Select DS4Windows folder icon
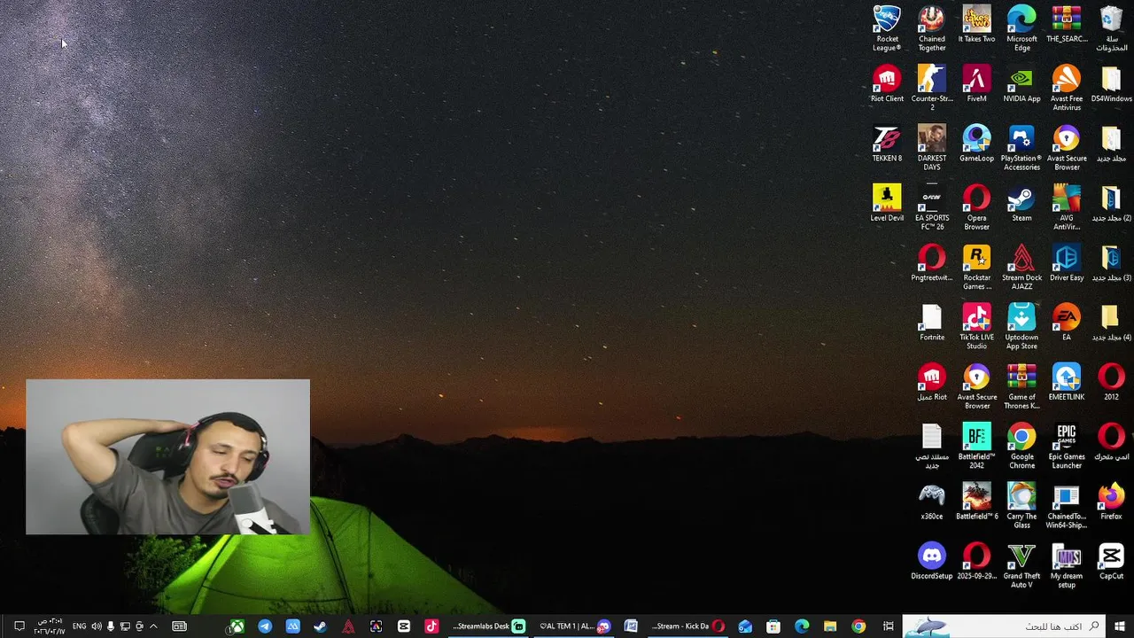1134x638 pixels. (1111, 83)
